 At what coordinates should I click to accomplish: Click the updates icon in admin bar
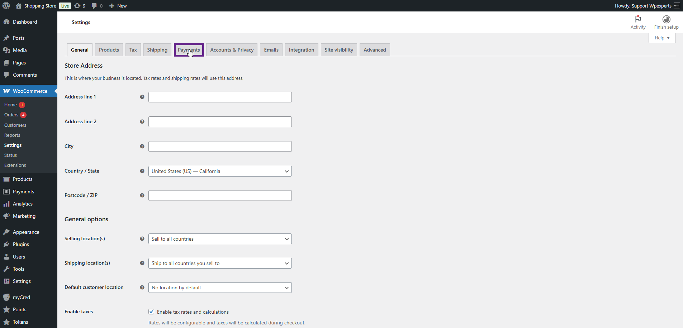77,6
